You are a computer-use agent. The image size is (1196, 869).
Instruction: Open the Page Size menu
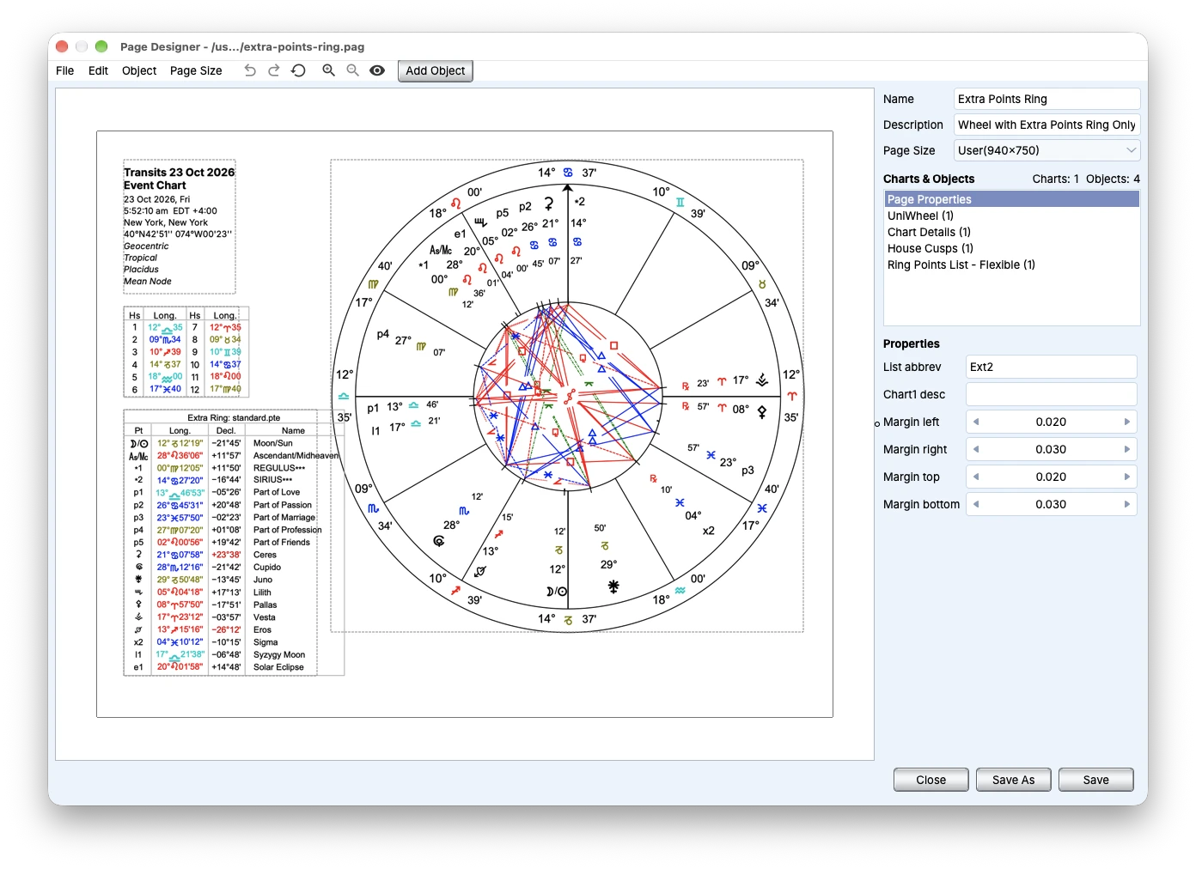click(x=196, y=70)
